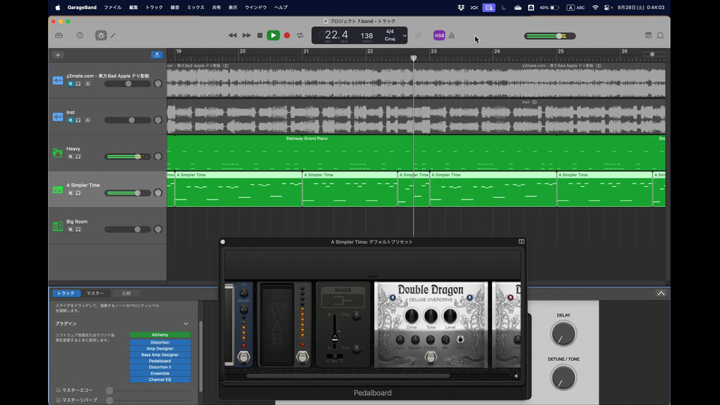Open the Alchemy instrument plug-in slot

[x=160, y=334]
